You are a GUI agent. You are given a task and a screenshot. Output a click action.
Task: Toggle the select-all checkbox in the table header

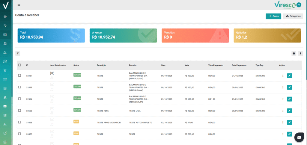[x=19, y=65]
